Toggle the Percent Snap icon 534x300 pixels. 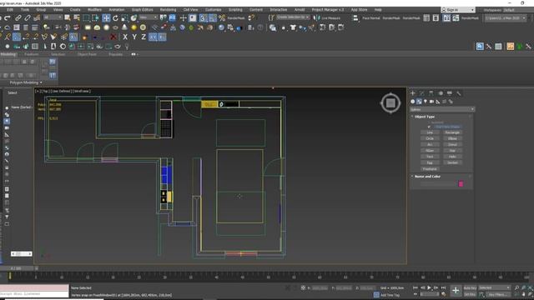tap(222, 18)
